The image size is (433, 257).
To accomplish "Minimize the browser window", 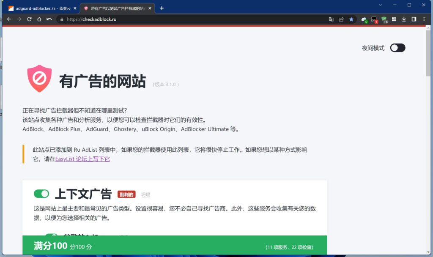I will [x=395, y=5].
